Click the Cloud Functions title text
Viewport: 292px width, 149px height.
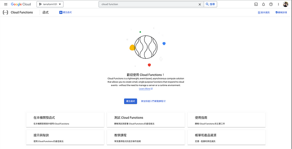point(22,12)
